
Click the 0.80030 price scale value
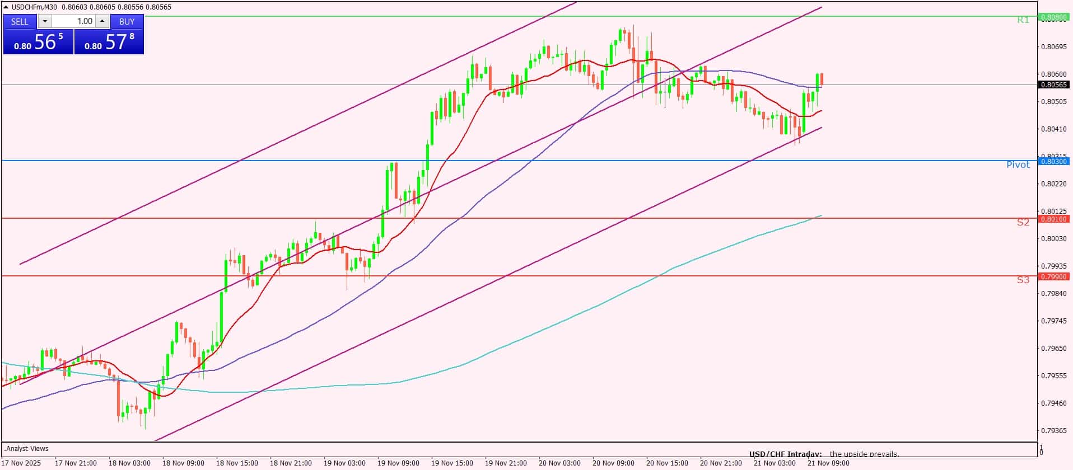(1053, 239)
